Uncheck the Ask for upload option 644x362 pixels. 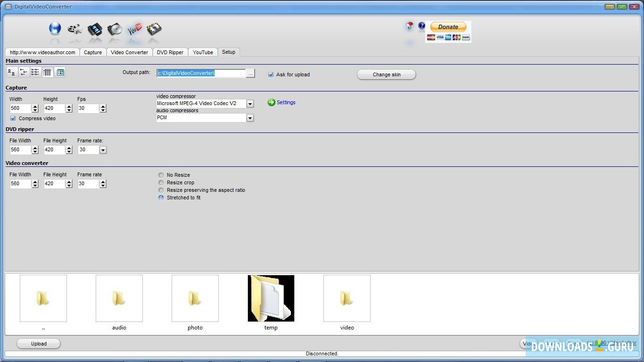point(271,74)
